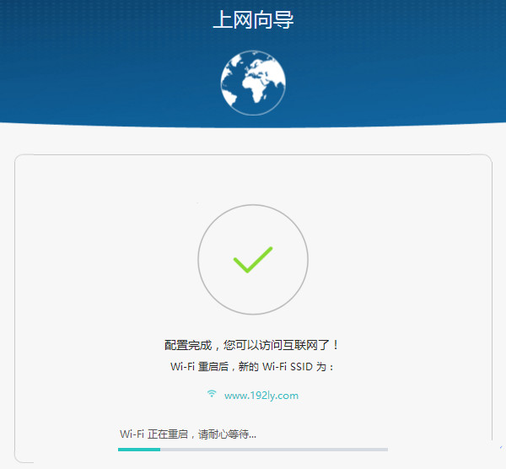Click the Wi-Fi restart progress bar
The width and height of the screenshot is (506, 469).
point(253,450)
